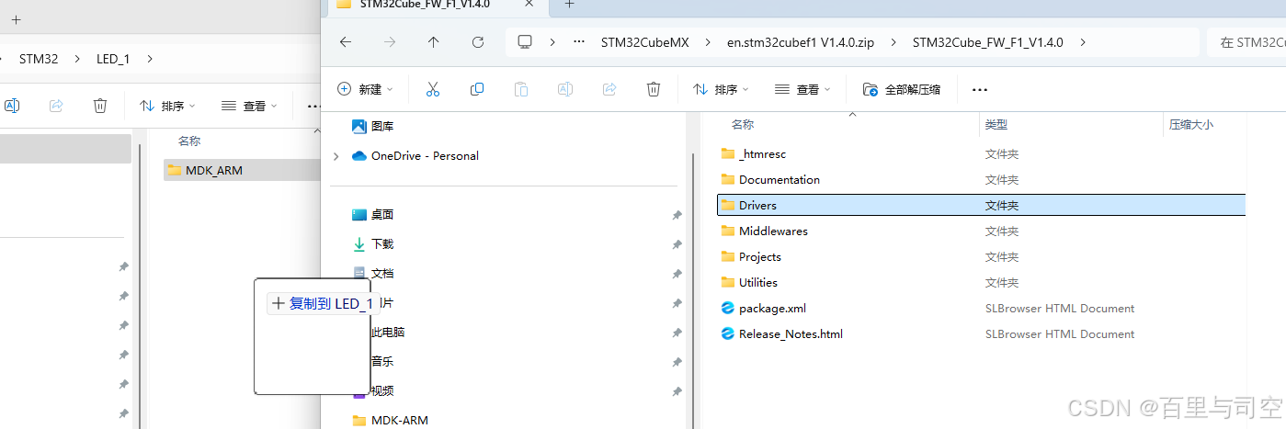Select MDK_ARM folder in LED_1 window
Image resolution: width=1286 pixels, height=429 pixels.
(242, 170)
